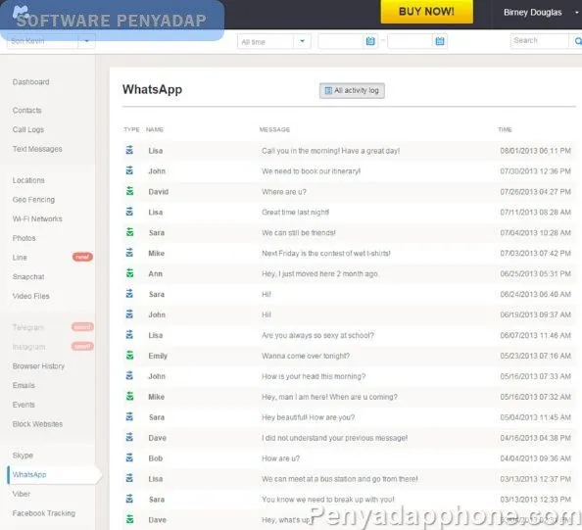Select Telegram in the sidebar

[27, 327]
